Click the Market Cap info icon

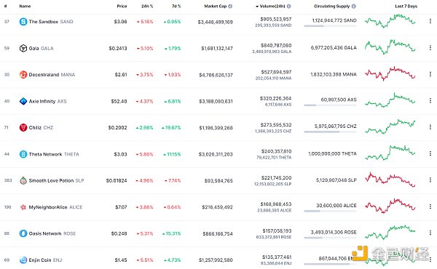click(x=230, y=6)
